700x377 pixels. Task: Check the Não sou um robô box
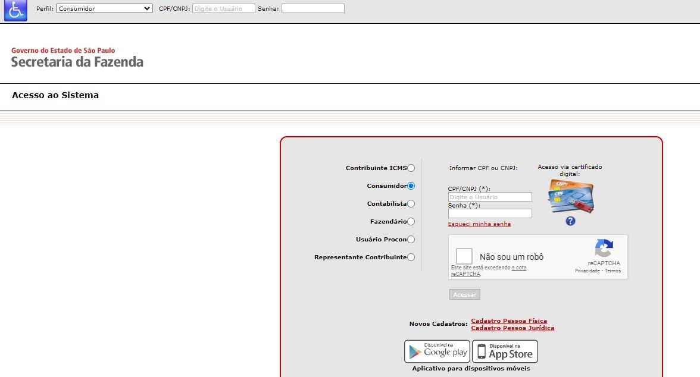[x=464, y=256]
